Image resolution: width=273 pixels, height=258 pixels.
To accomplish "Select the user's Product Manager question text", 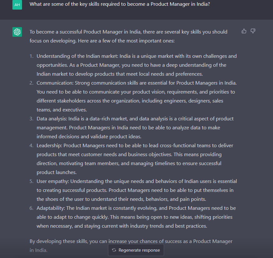I will pyautogui.click(x=120, y=4).
